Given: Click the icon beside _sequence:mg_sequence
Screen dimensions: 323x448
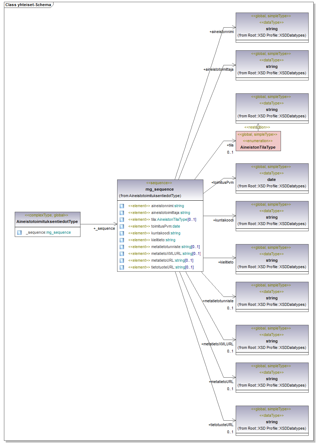Looking at the screenshot, I should point(19,233).
